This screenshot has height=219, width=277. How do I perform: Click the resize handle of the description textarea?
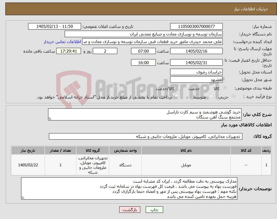[50, 119]
